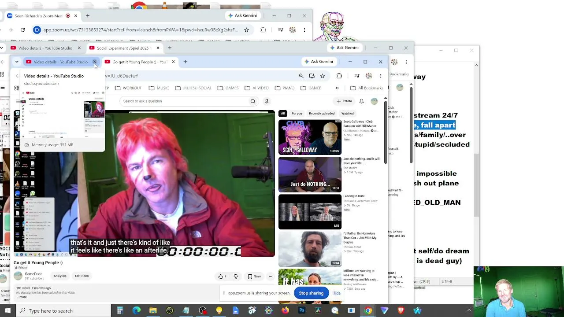Open a new tab in the front Chrome window
Viewport: 564px width, 317px height.
point(185,62)
